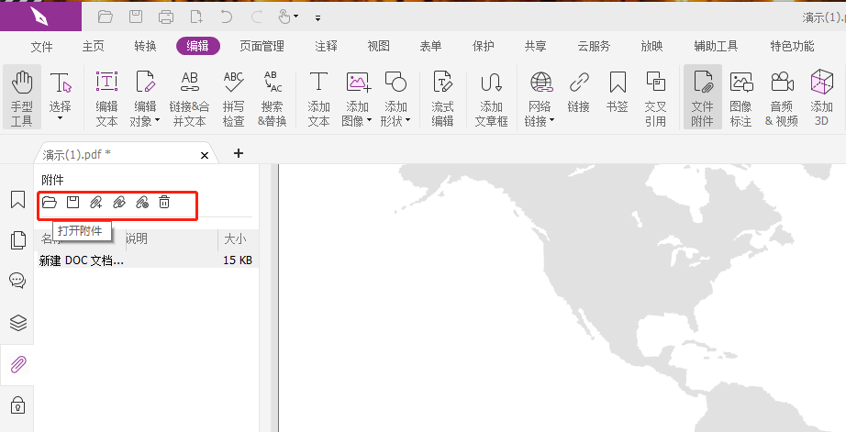Screen dimensions: 846x432
Task: Select the 编辑 ribbon tab
Action: (198, 47)
